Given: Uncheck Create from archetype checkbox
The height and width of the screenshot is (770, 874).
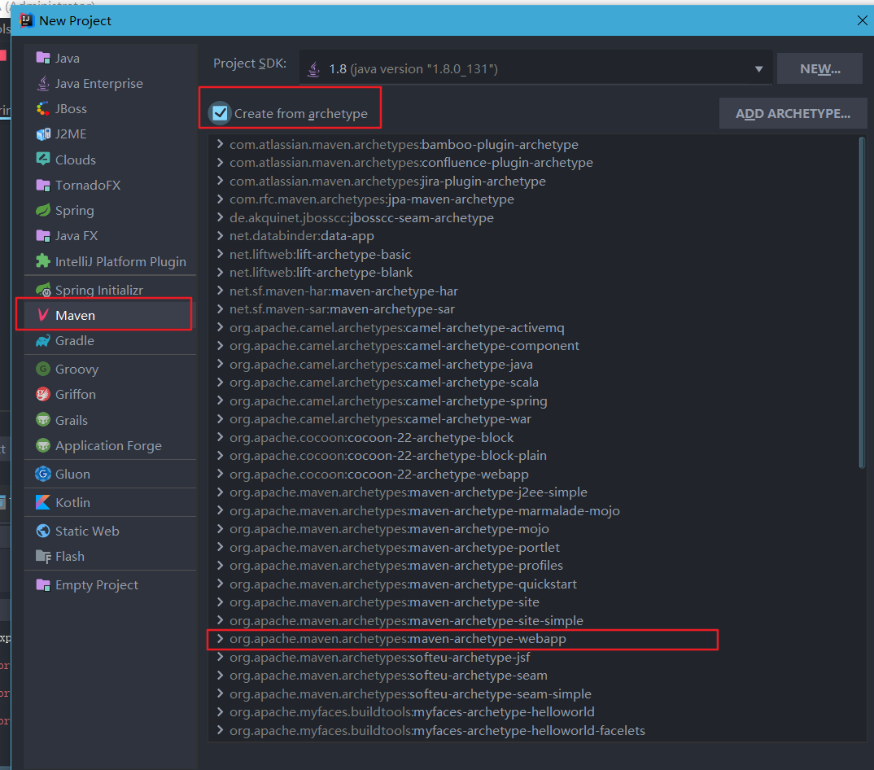Looking at the screenshot, I should (x=221, y=113).
